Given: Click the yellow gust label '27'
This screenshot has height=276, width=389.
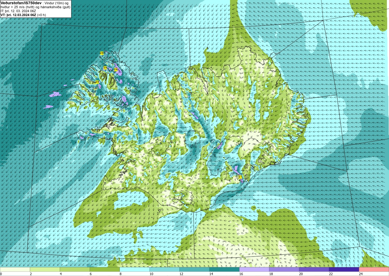Looking at the screenshot, I should (240, 177).
